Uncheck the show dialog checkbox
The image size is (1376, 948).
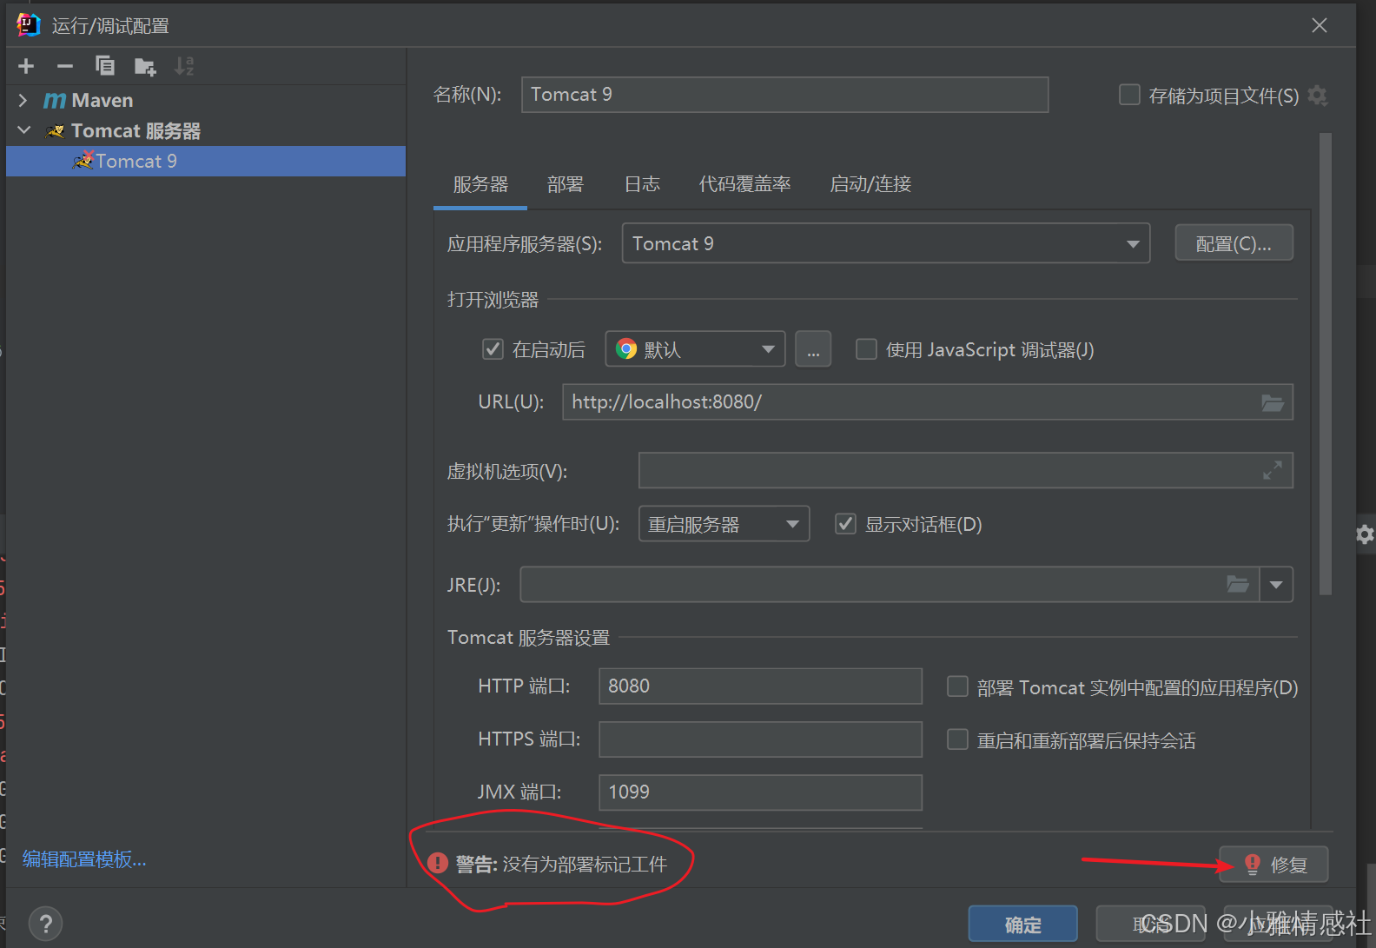click(x=845, y=523)
